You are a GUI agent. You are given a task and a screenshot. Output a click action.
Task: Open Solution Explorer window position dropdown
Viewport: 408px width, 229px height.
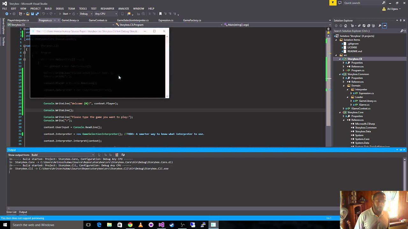[397, 20]
